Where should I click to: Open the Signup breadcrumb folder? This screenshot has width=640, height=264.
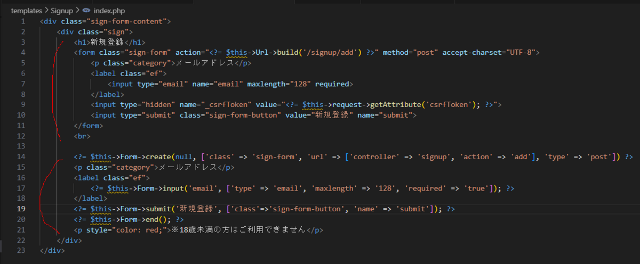pyautogui.click(x=62, y=10)
